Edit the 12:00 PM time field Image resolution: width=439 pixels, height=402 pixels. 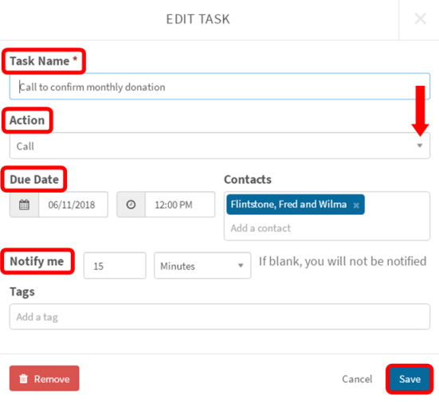180,205
